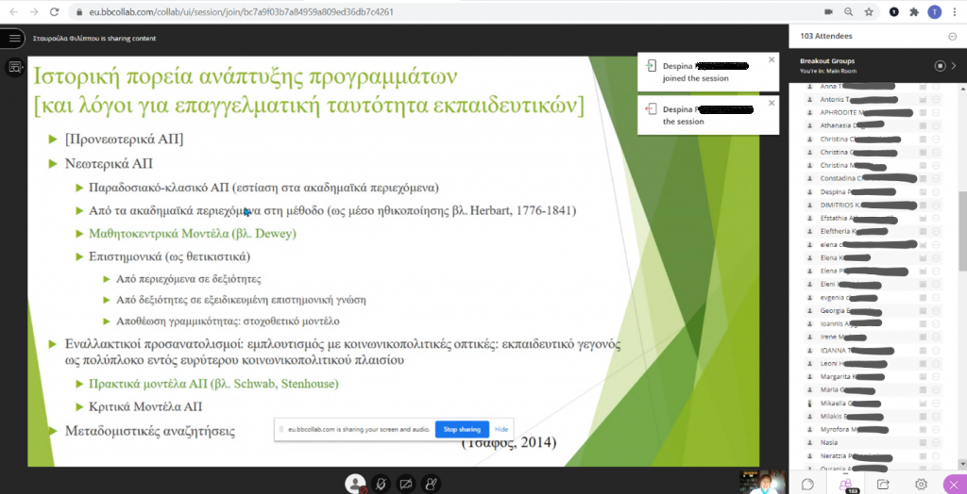The width and height of the screenshot is (967, 494).
Task: Click the Breakout Groups heading
Action: (827, 61)
